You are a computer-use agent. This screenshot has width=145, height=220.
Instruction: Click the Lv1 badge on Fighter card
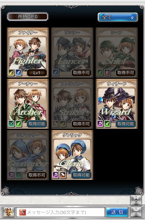(x=37, y=73)
